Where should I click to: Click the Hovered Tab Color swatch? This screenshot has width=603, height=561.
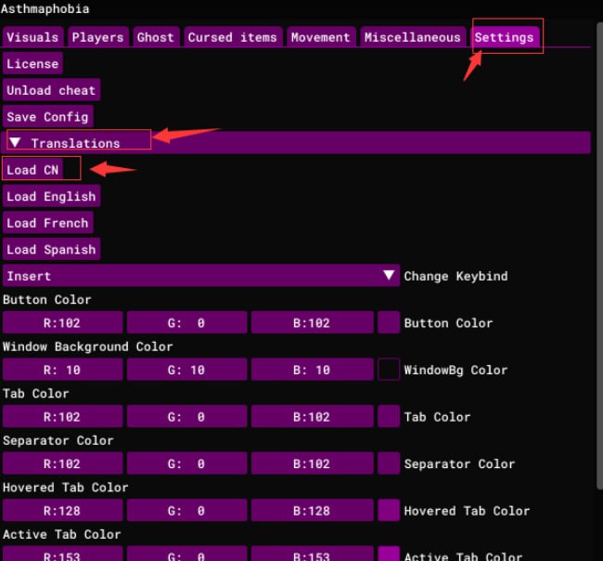pyautogui.click(x=389, y=510)
